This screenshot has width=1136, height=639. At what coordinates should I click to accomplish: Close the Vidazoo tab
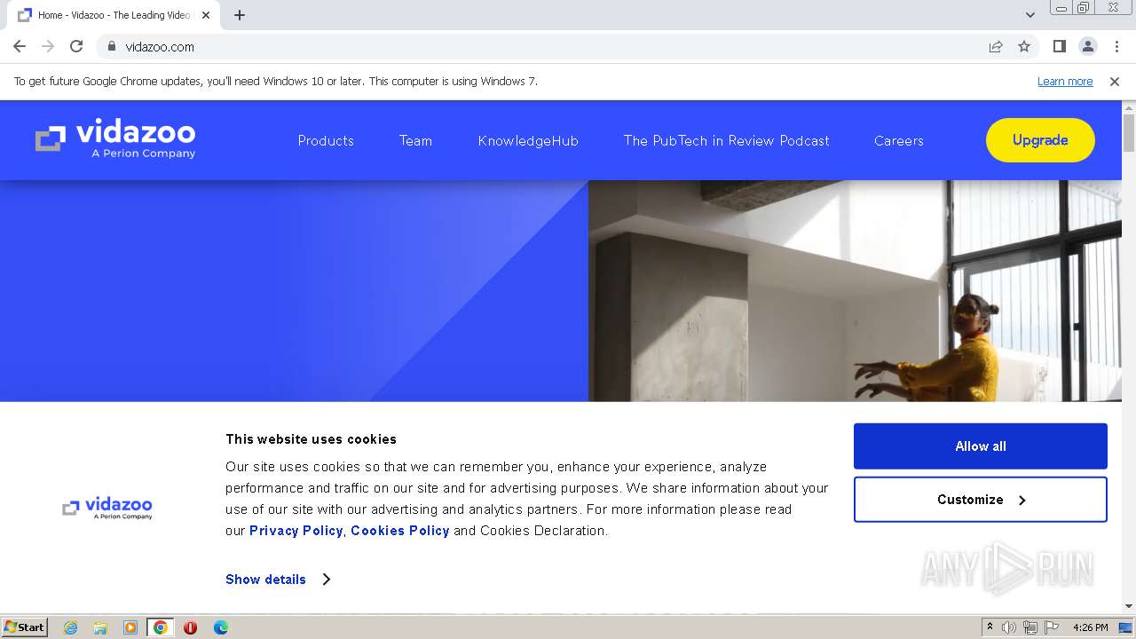[x=206, y=15]
